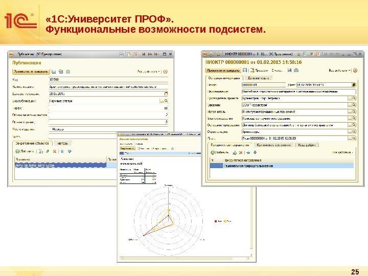Click the horizontal scrollbar in the analysis report window
The width and height of the screenshot is (368, 276).
(x=185, y=258)
